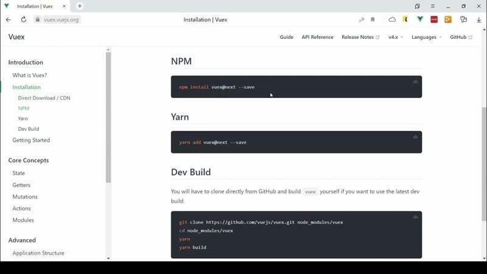Open Application Structure in the sidebar

[38, 253]
